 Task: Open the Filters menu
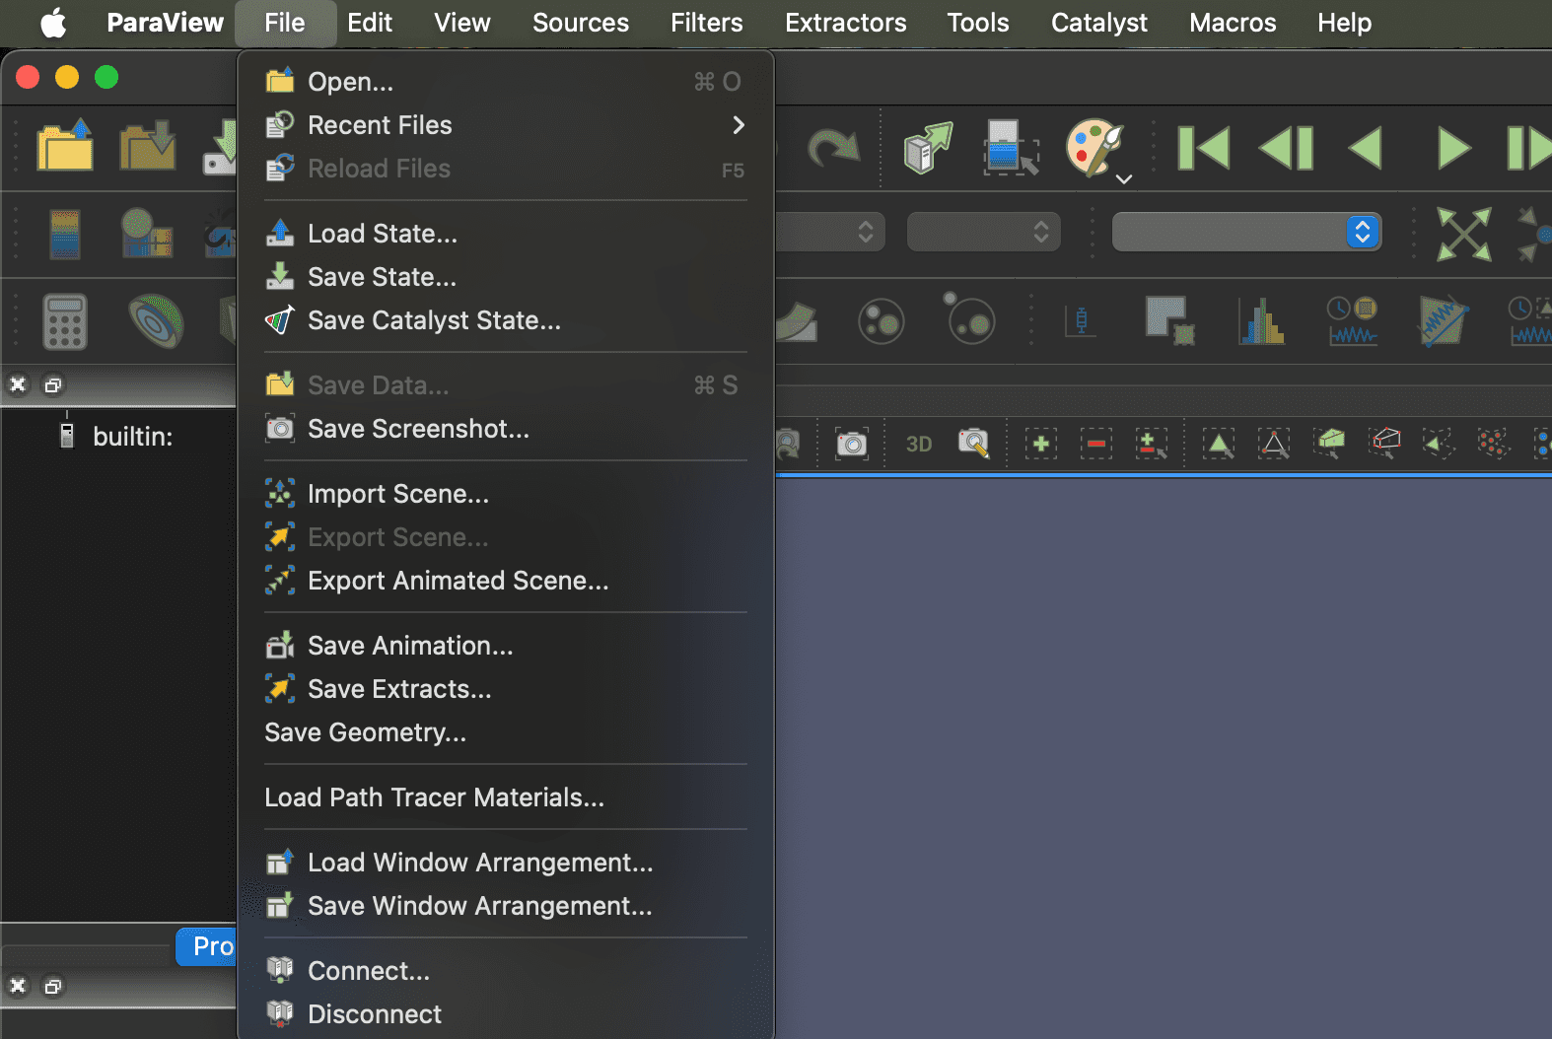[x=706, y=23]
